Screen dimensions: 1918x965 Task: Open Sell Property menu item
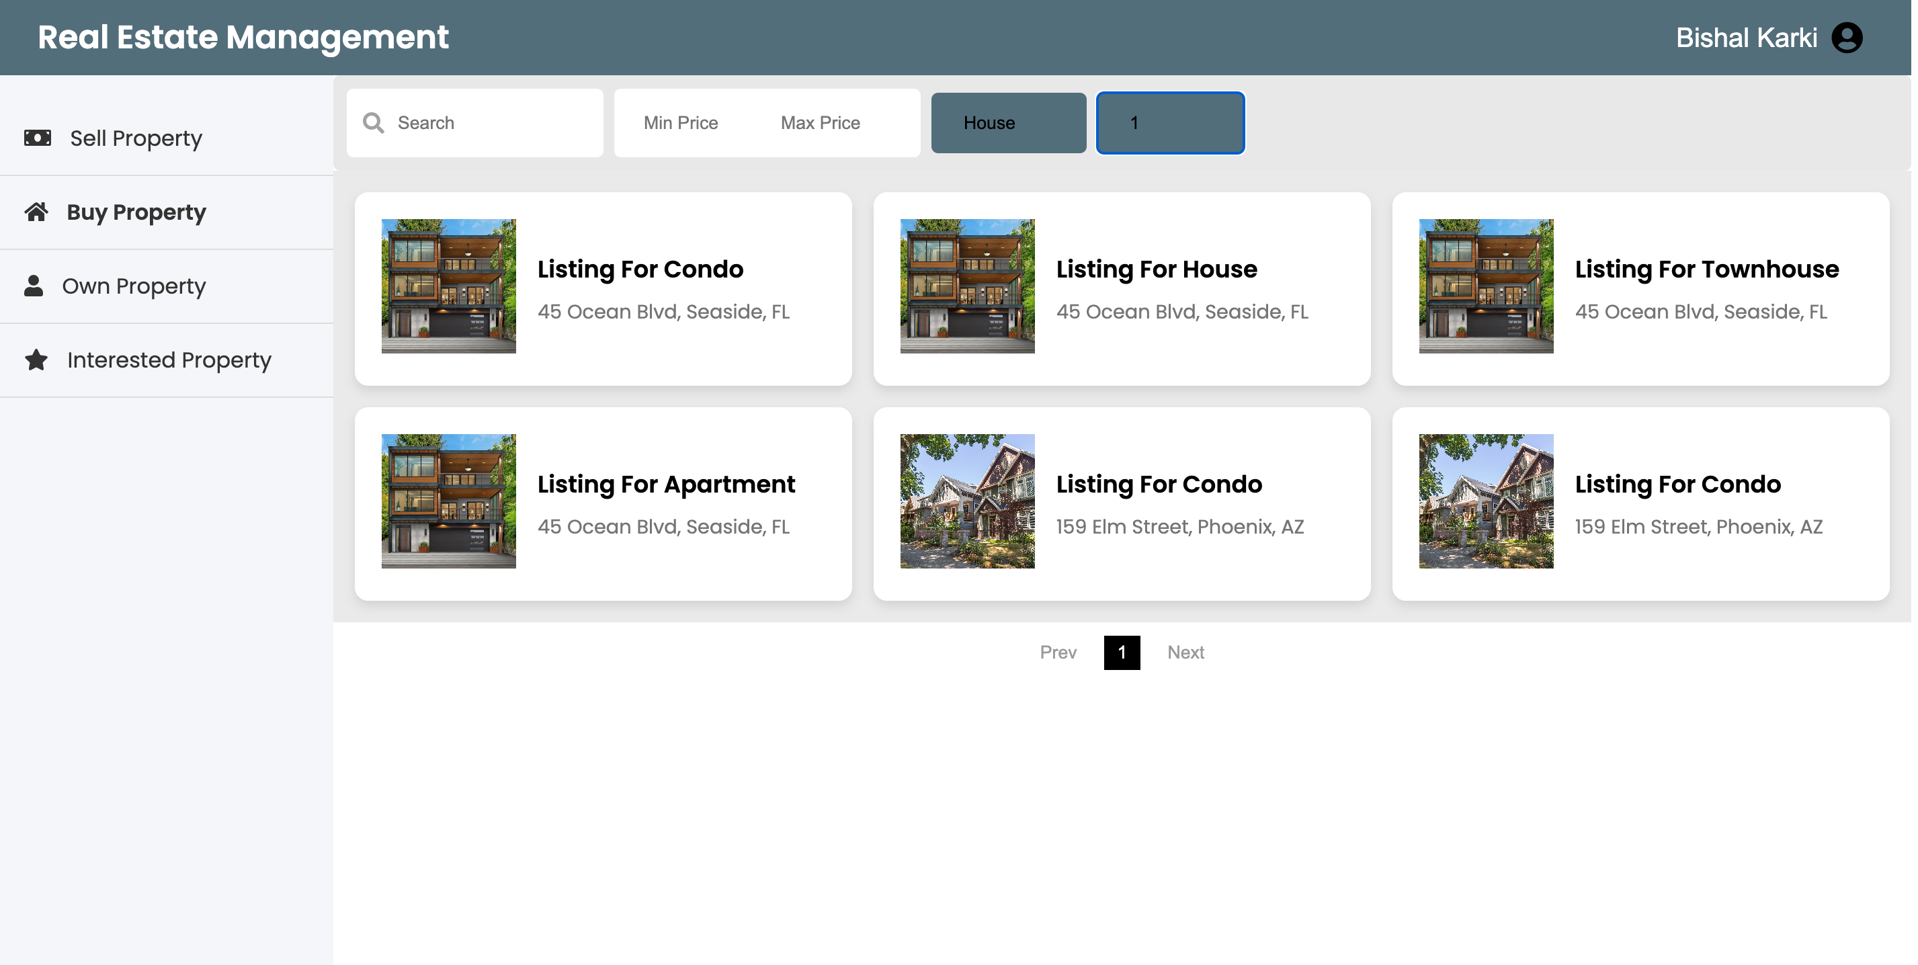[136, 138]
